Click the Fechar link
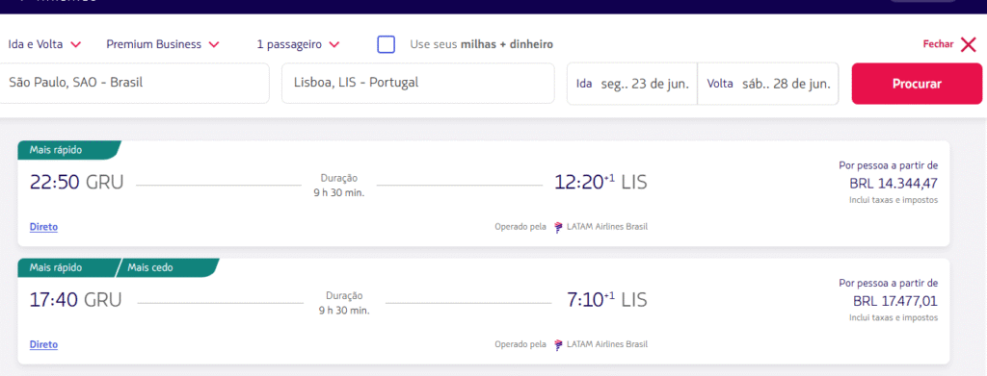This screenshot has height=376, width=987. click(938, 44)
